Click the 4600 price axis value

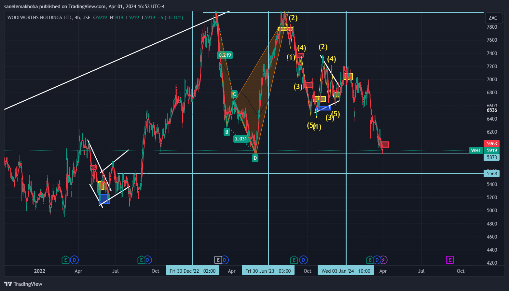(492, 237)
